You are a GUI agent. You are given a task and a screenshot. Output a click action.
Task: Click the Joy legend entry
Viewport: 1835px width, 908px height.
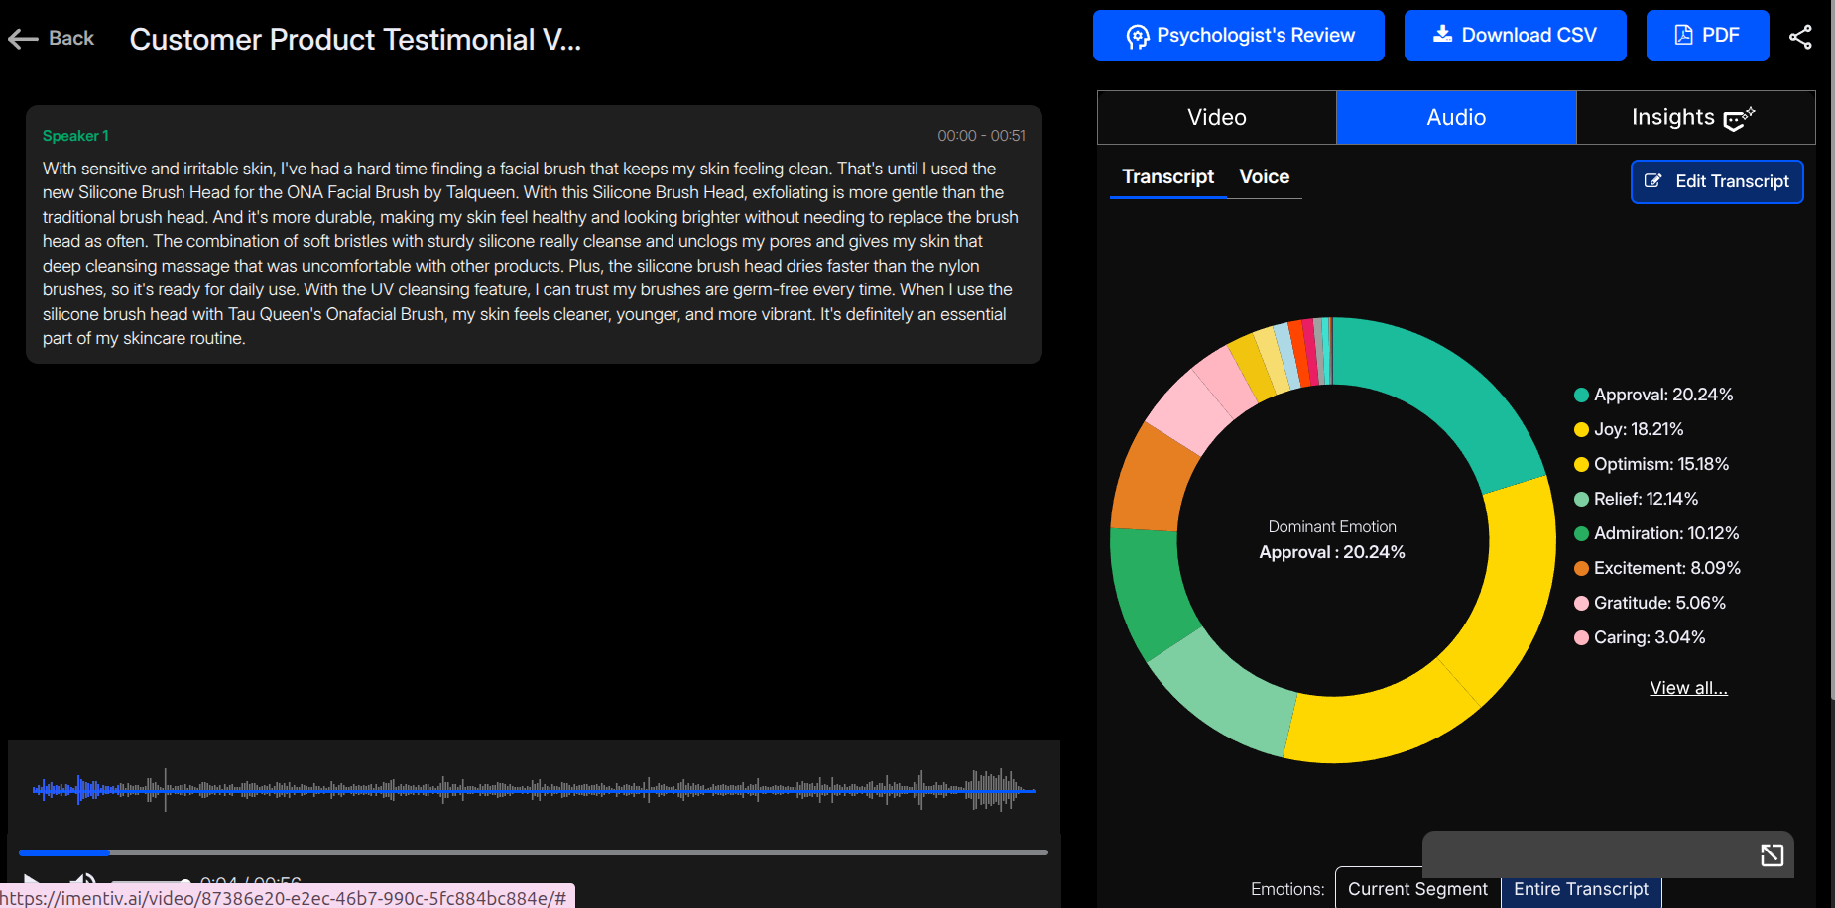point(1629,429)
